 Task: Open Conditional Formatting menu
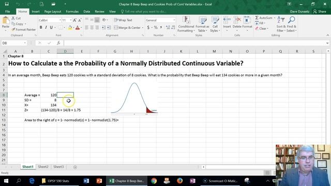[186, 24]
